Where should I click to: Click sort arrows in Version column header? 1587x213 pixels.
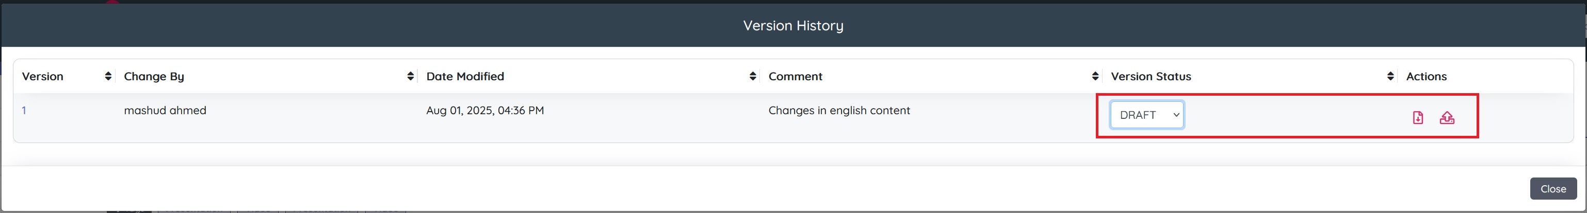[108, 76]
